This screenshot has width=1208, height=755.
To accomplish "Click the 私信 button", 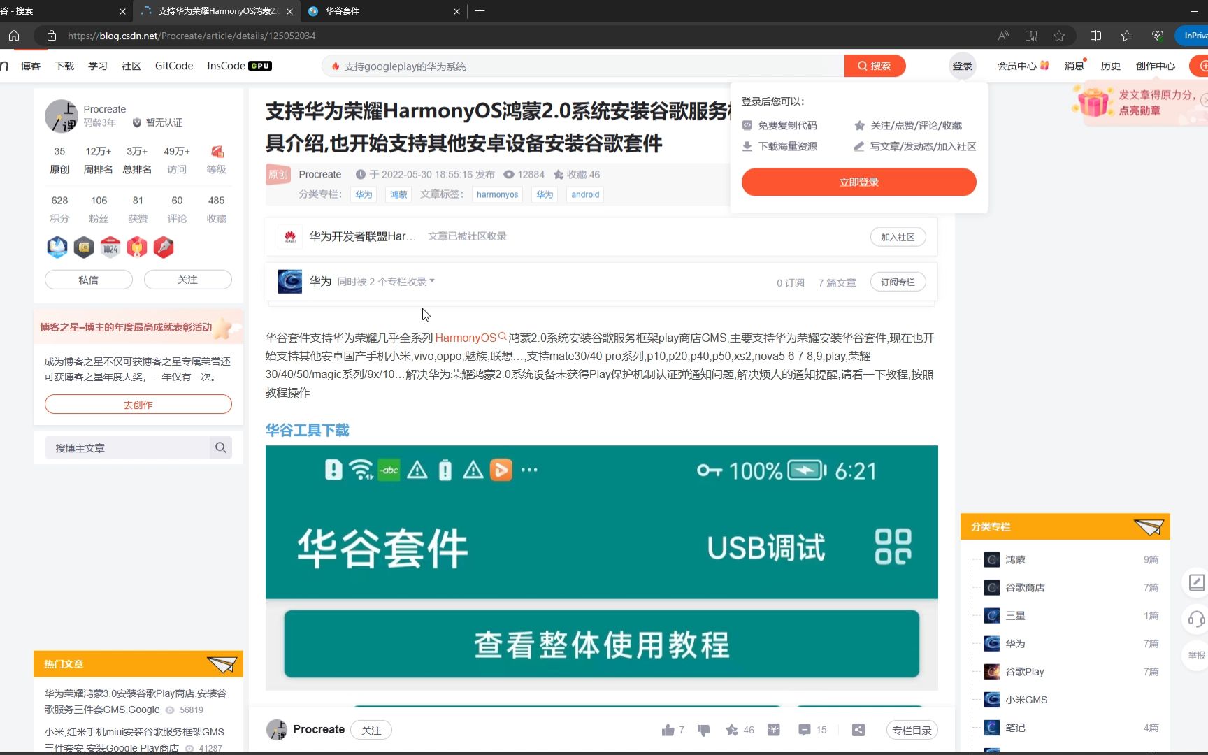I will tap(89, 280).
